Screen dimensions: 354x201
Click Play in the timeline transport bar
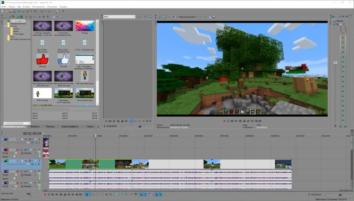pos(57,194)
